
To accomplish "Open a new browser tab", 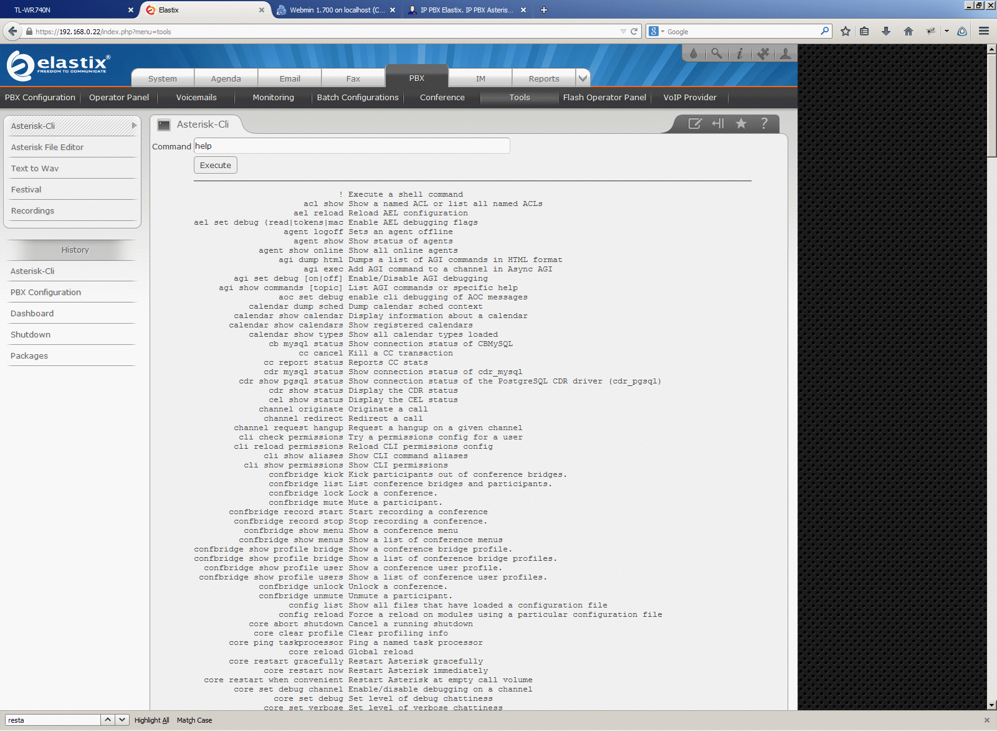I will coord(543,10).
